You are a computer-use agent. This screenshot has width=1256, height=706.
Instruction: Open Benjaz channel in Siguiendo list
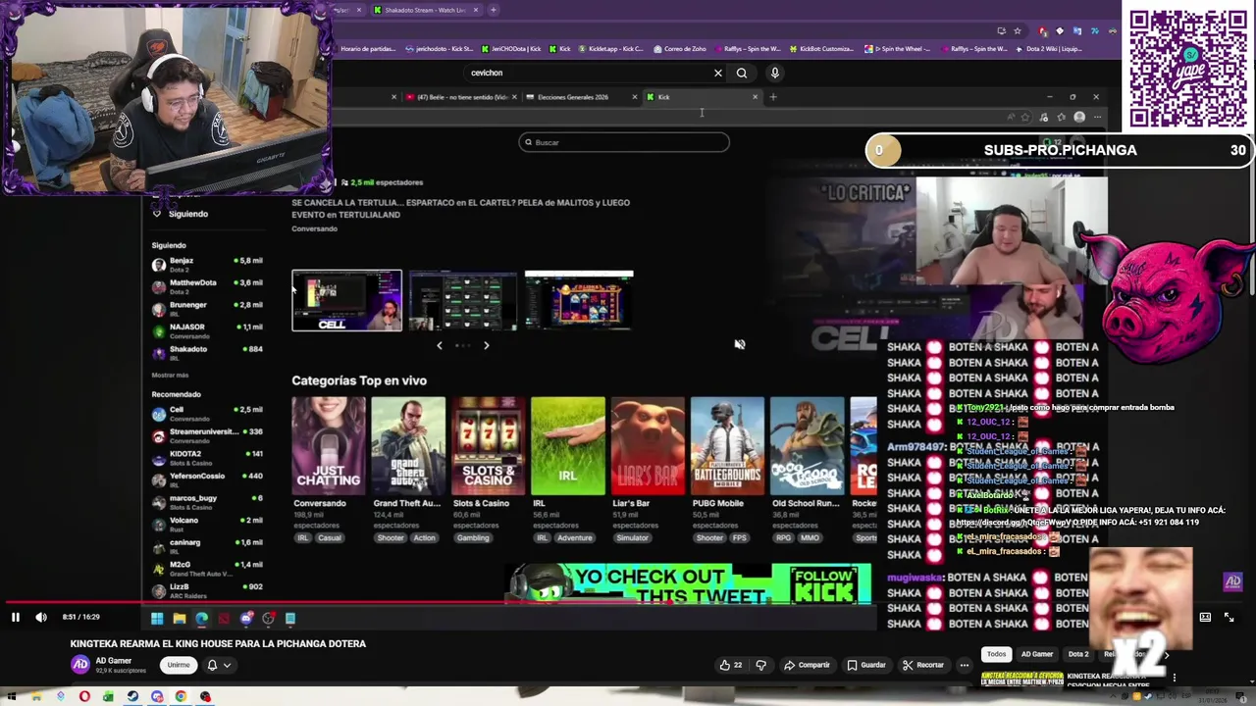206,264
